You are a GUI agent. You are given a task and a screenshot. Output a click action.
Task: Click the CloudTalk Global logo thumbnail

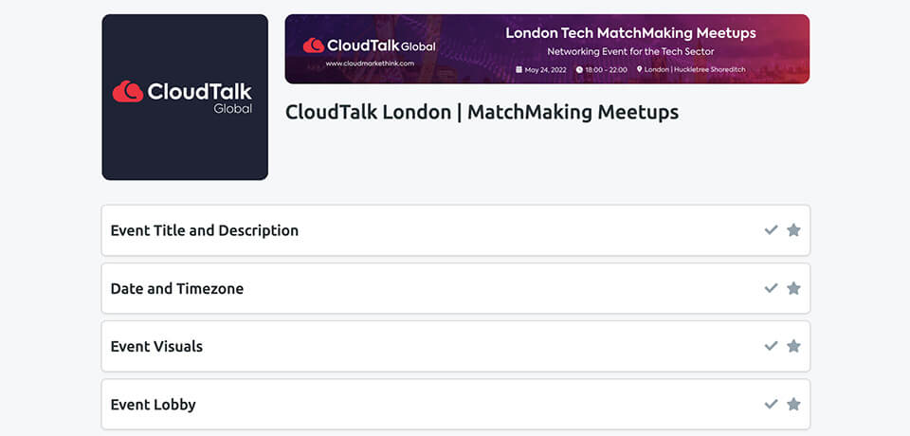(185, 97)
